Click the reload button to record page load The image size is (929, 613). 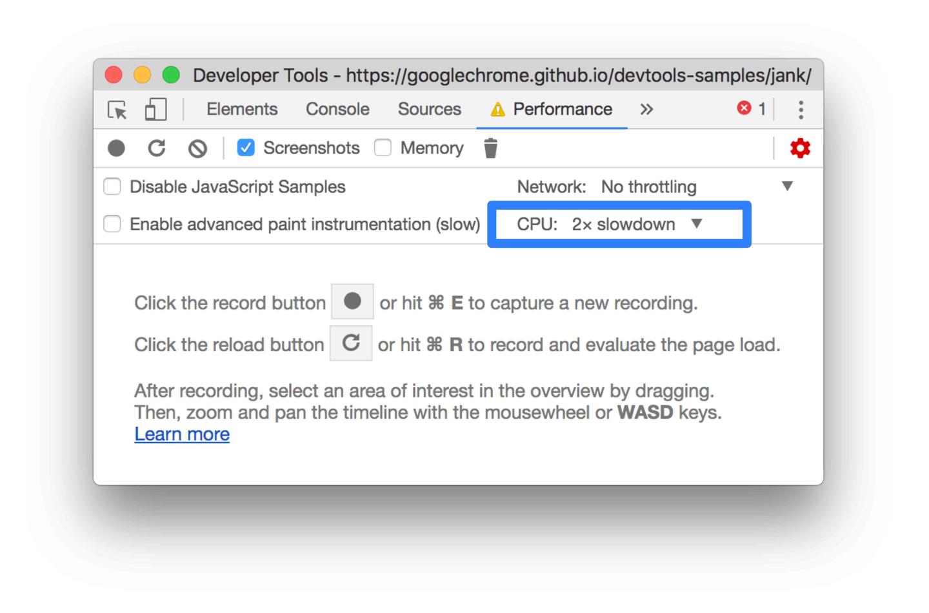(157, 148)
